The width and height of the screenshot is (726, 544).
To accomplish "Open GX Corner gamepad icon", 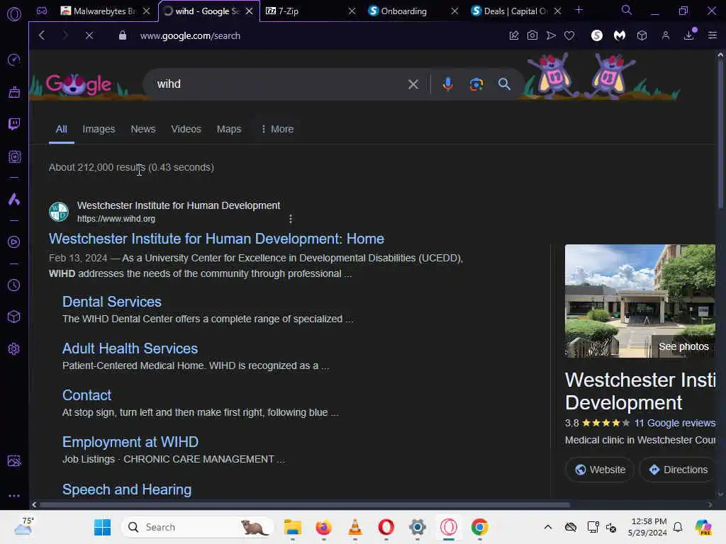I will (x=42, y=11).
